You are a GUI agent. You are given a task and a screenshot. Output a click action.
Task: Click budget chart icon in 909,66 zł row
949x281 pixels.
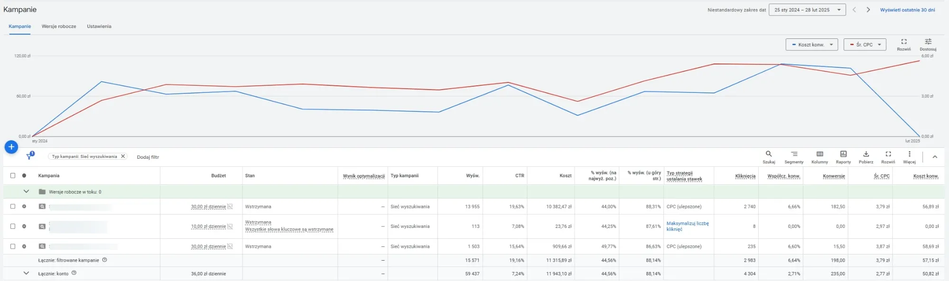click(x=230, y=246)
